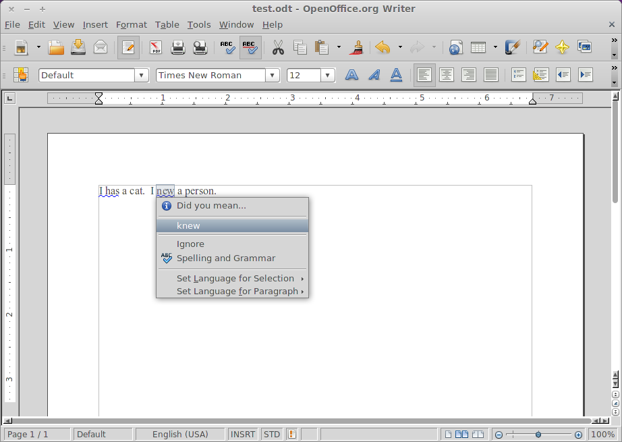Viewport: 622px width, 442px height.
Task: Click the Export as PDF icon
Action: coord(156,47)
